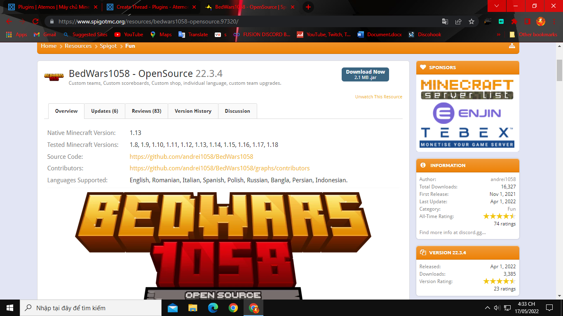Switch to the Updates (6) tab

coord(105,111)
